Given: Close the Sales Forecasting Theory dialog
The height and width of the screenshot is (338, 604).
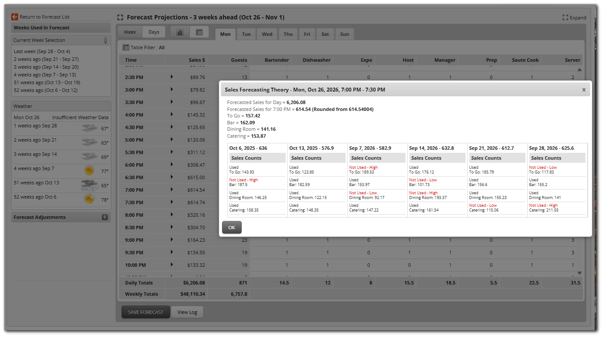Looking at the screenshot, I should (584, 90).
